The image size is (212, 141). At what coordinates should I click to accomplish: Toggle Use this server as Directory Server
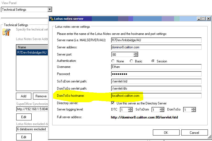click(x=113, y=103)
